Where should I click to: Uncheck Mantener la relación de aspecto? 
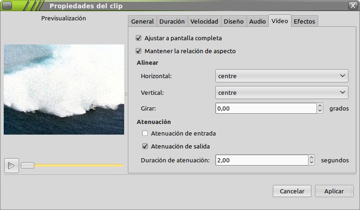click(139, 51)
